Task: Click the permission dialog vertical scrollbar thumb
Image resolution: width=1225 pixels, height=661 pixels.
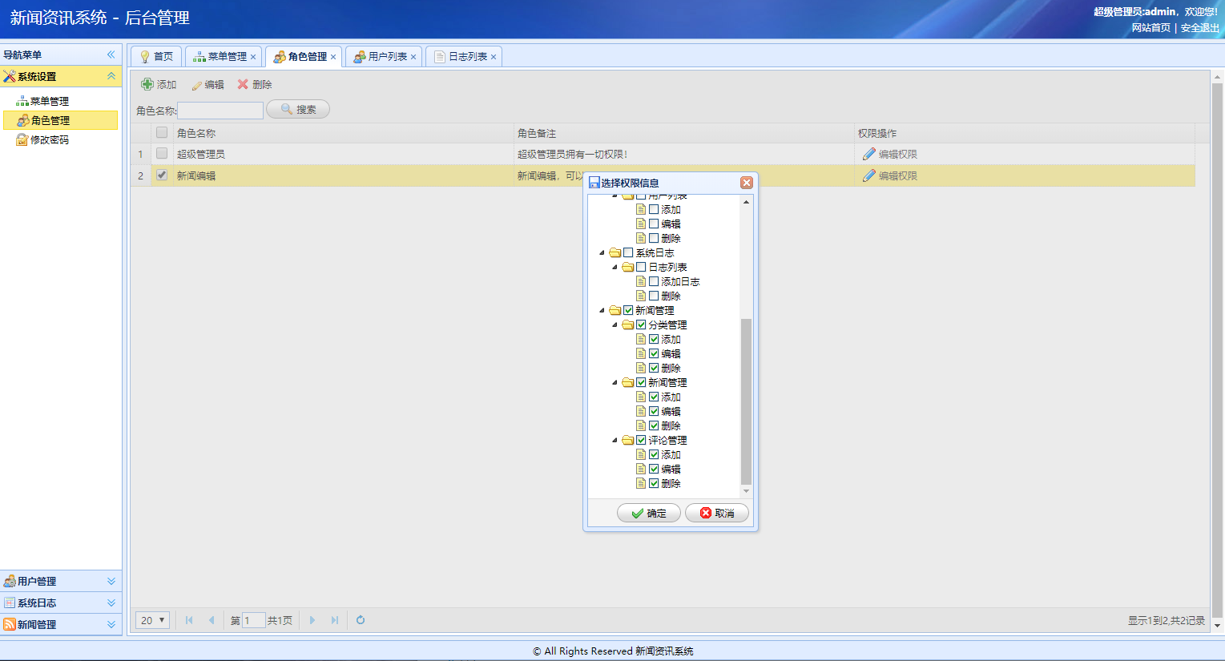Action: tap(746, 401)
